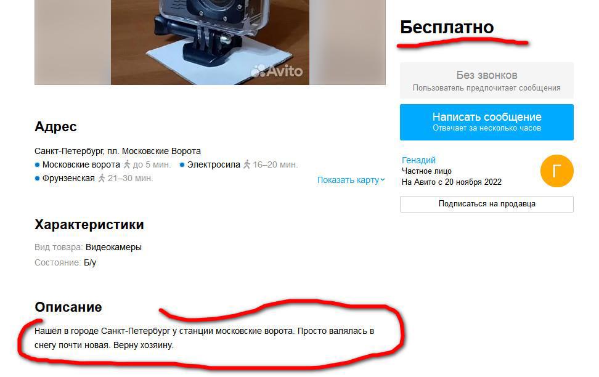Click the Видеокамеры category value
The height and width of the screenshot is (377, 599).
(x=113, y=247)
